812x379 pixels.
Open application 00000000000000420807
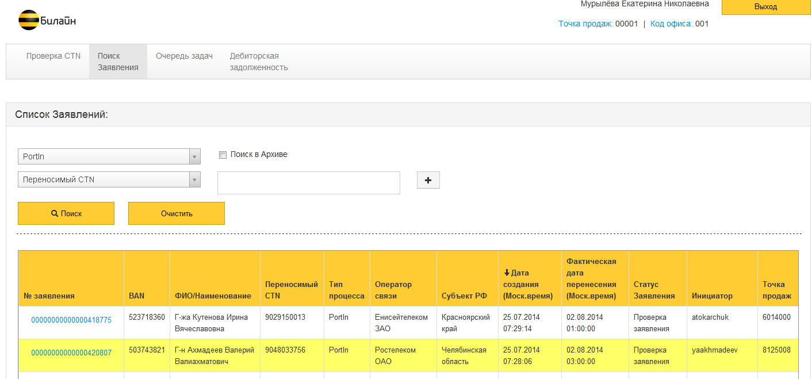71,353
